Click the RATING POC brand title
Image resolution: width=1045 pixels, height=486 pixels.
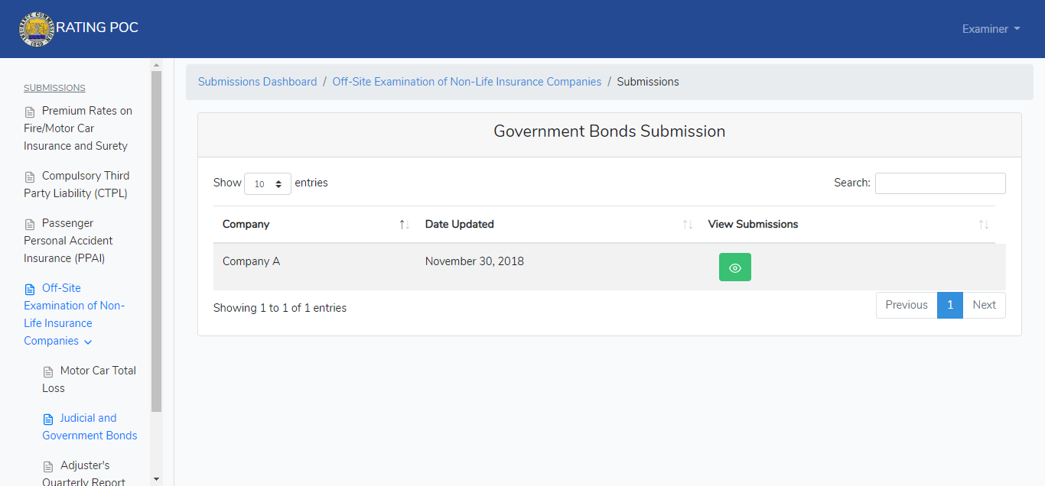[97, 28]
